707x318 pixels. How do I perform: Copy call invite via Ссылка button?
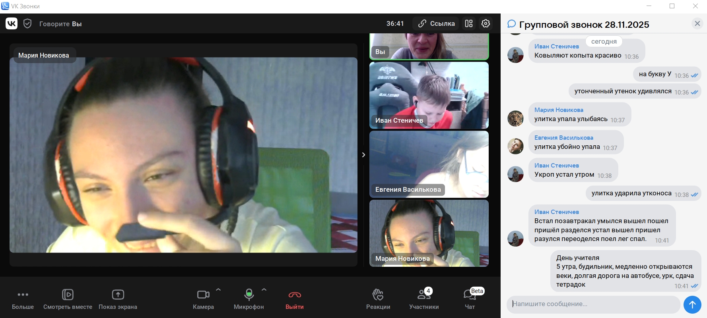(x=436, y=23)
